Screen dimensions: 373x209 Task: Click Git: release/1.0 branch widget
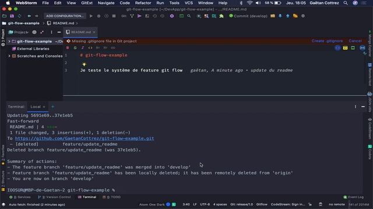tap(241, 204)
